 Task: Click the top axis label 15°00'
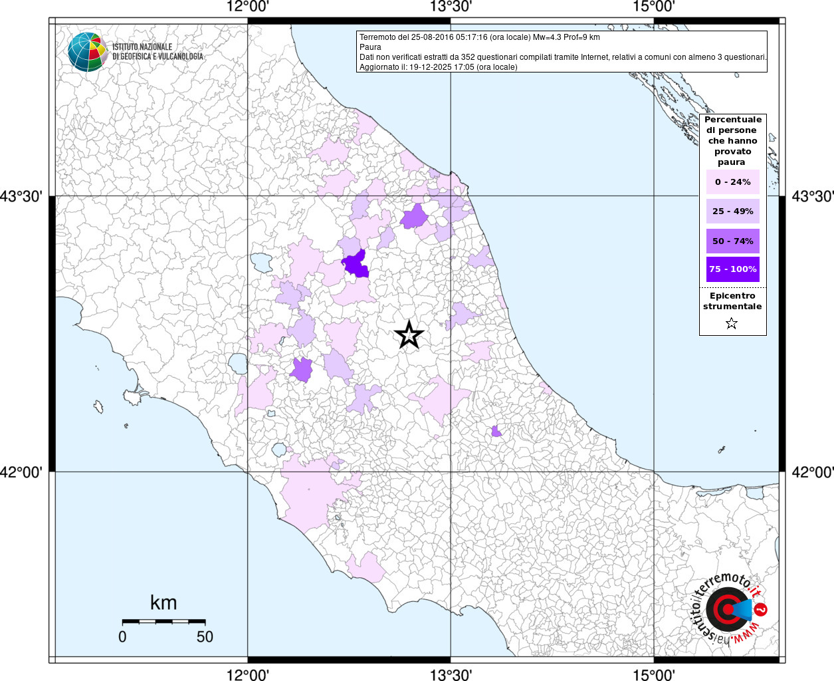654,7
